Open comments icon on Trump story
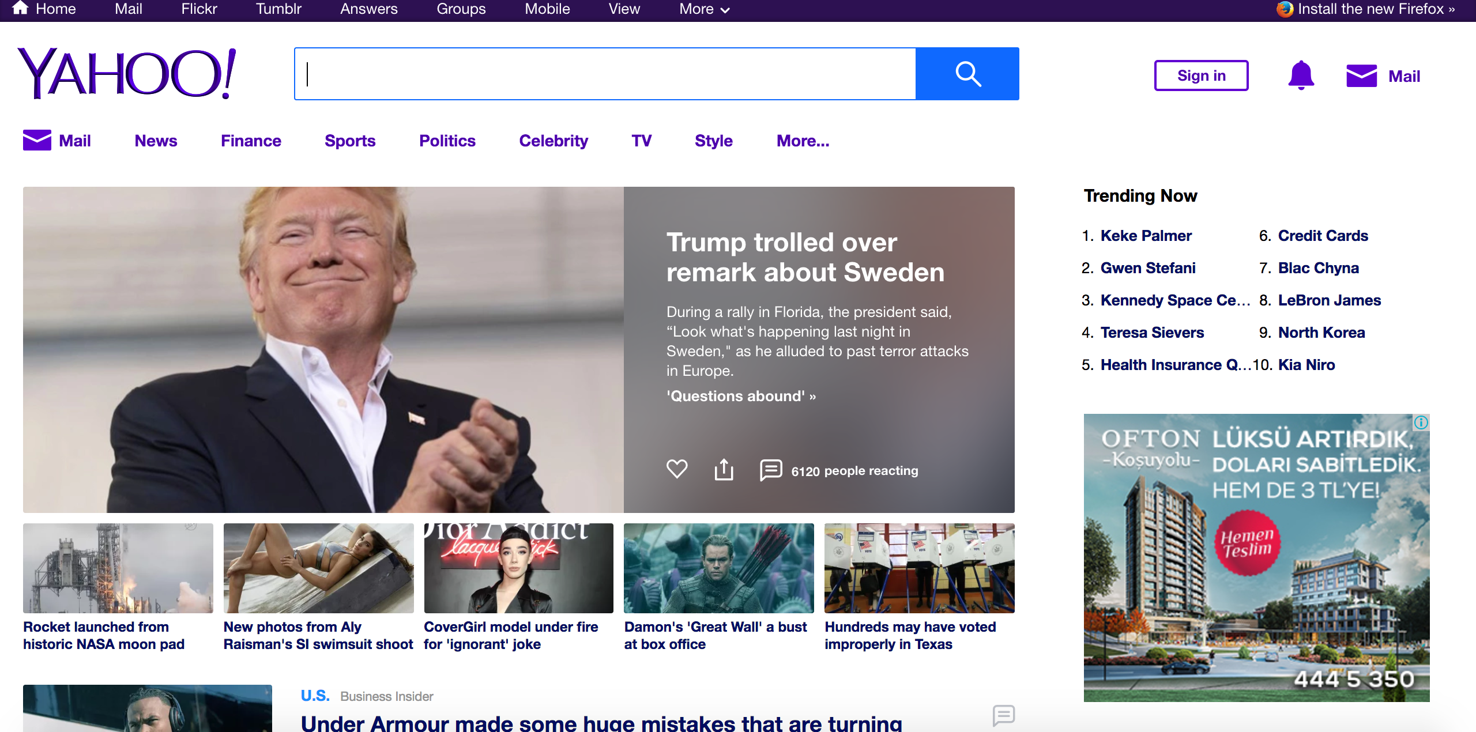This screenshot has width=1476, height=732. 771,470
